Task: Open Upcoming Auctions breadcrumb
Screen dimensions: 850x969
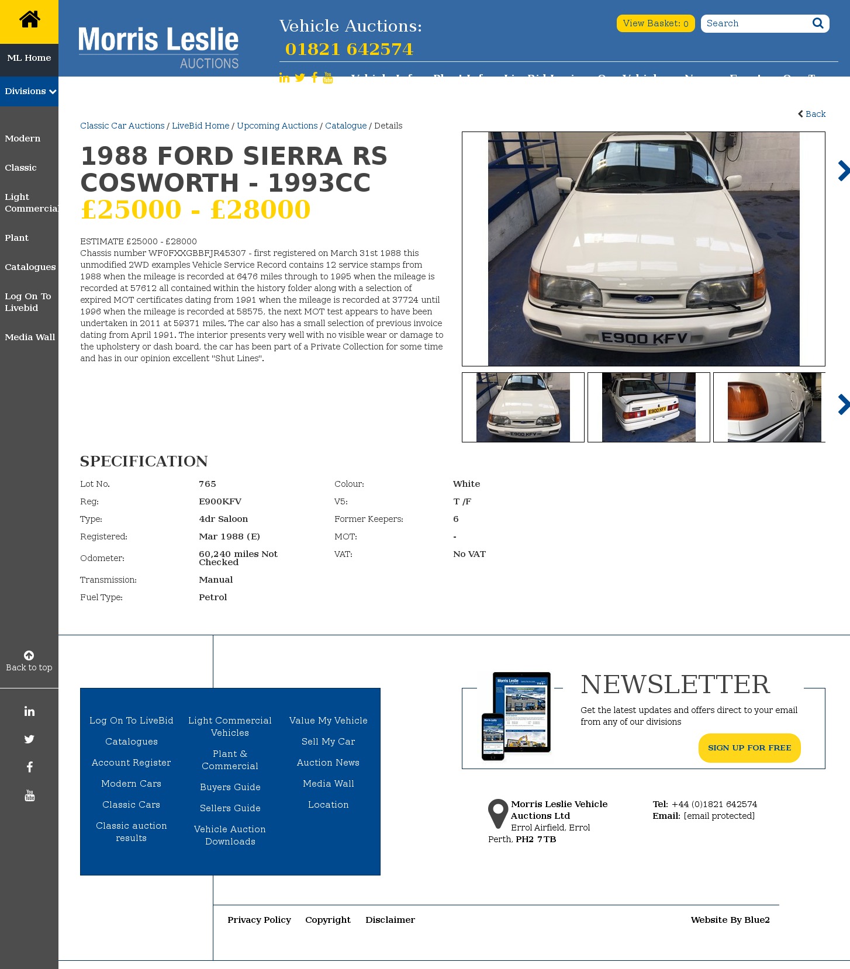Action: [x=277, y=126]
